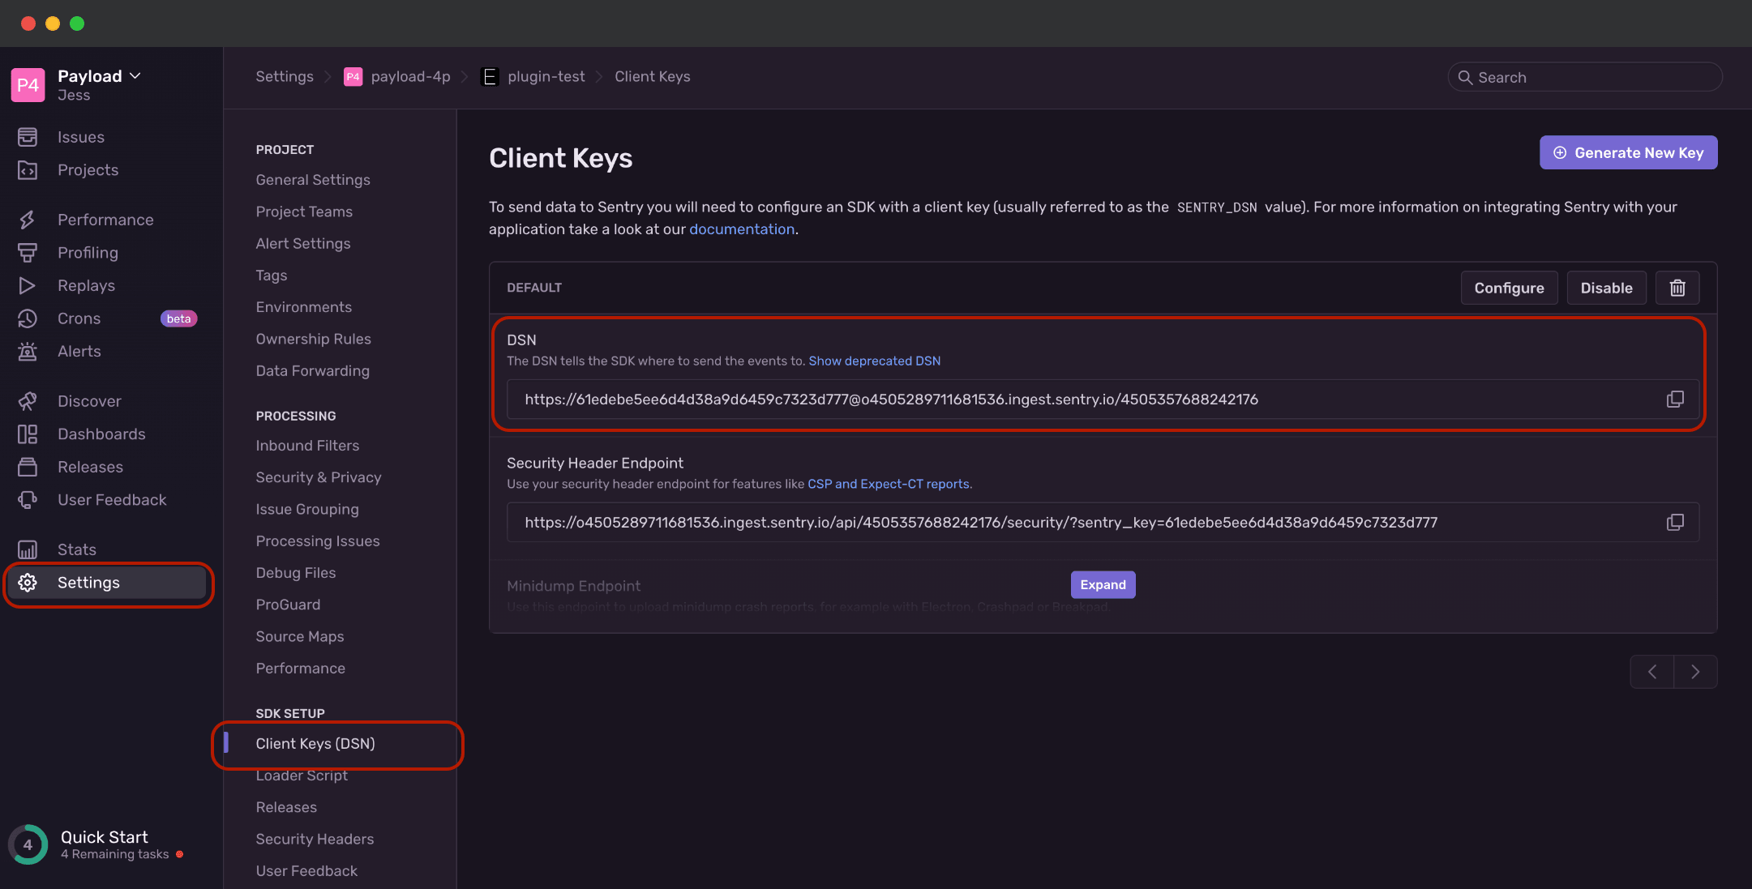Open the Issues sidebar icon
The height and width of the screenshot is (889, 1752).
point(28,137)
